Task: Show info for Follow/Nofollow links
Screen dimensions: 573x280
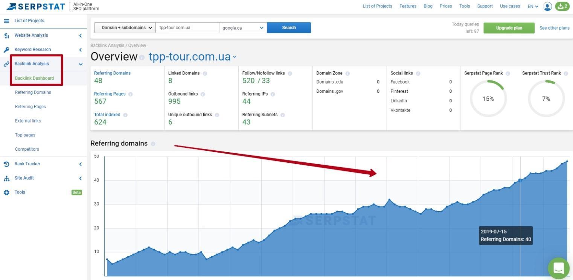Action: click(x=290, y=73)
